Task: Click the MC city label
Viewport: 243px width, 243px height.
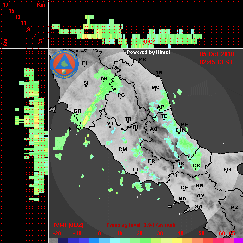Action: [156, 87]
